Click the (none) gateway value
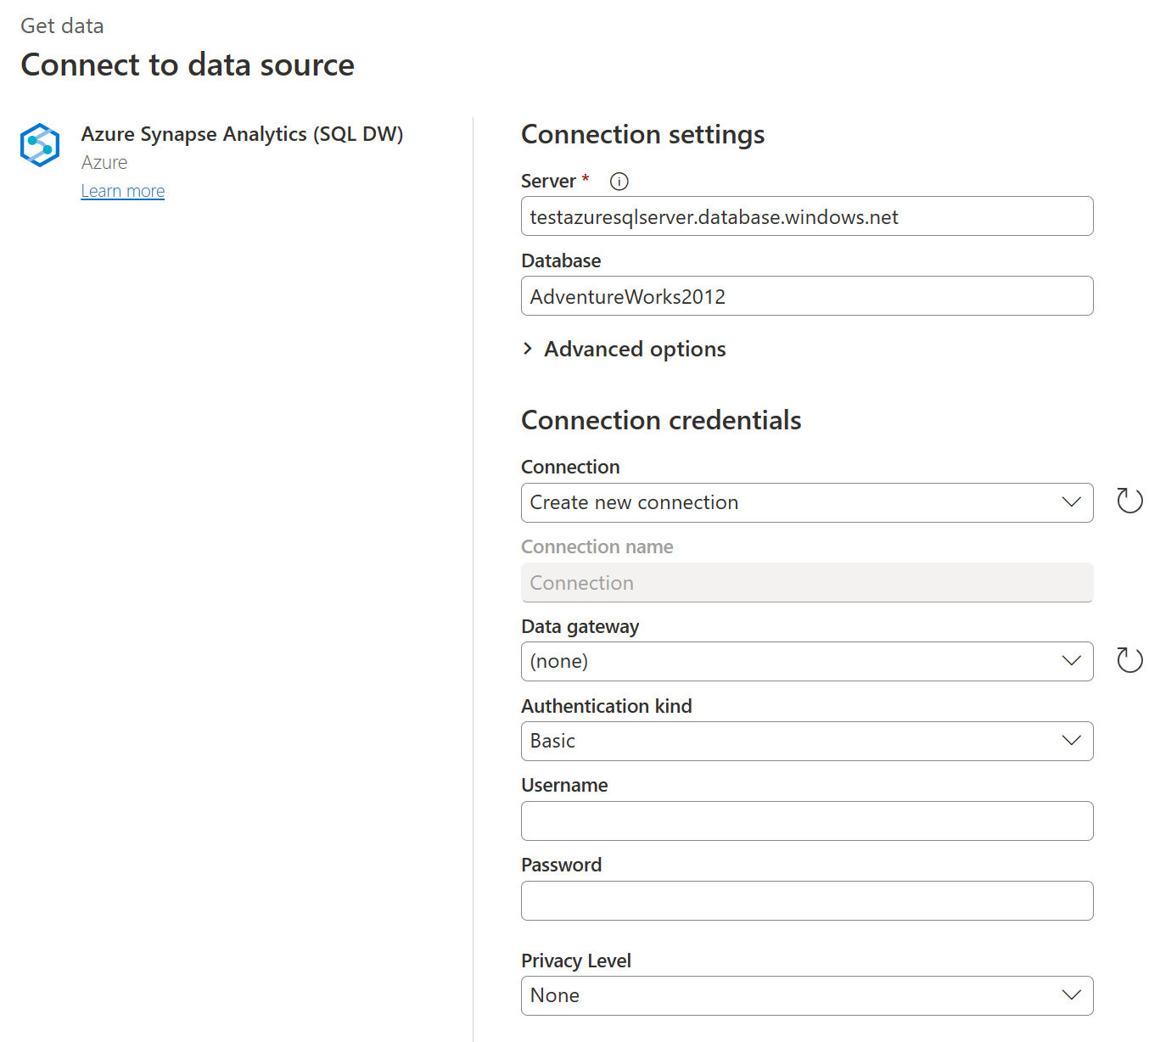This screenshot has height=1042, width=1160. [558, 661]
